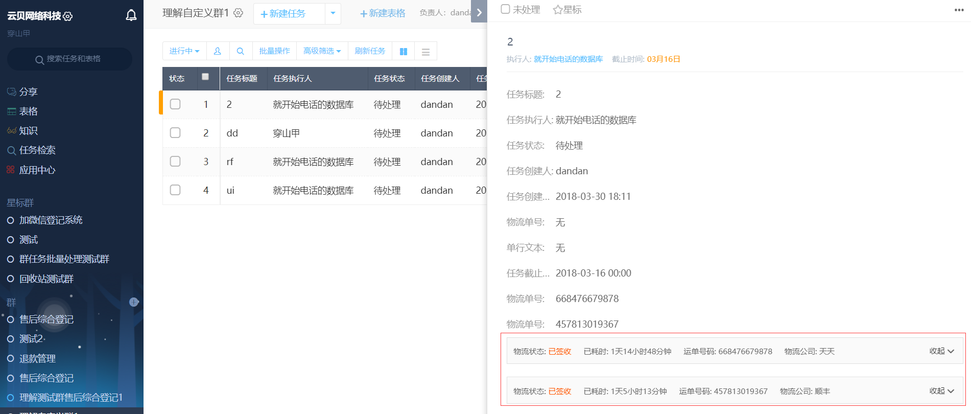Click the assignee filter person icon
971x414 pixels.
(x=218, y=51)
